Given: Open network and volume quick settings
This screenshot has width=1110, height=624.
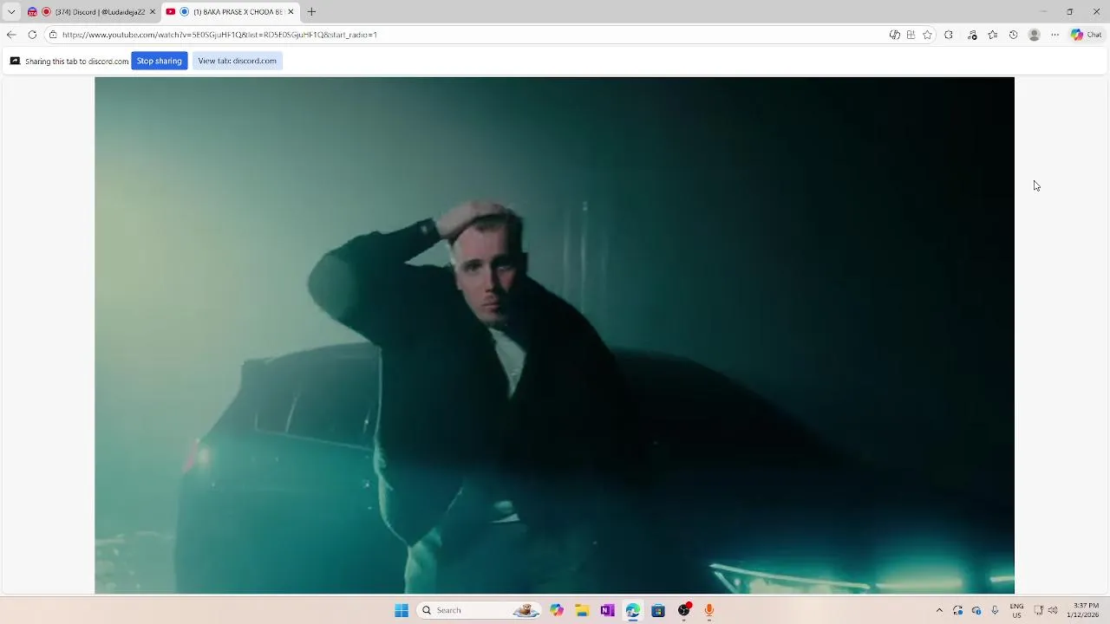Looking at the screenshot, I should 1046,610.
